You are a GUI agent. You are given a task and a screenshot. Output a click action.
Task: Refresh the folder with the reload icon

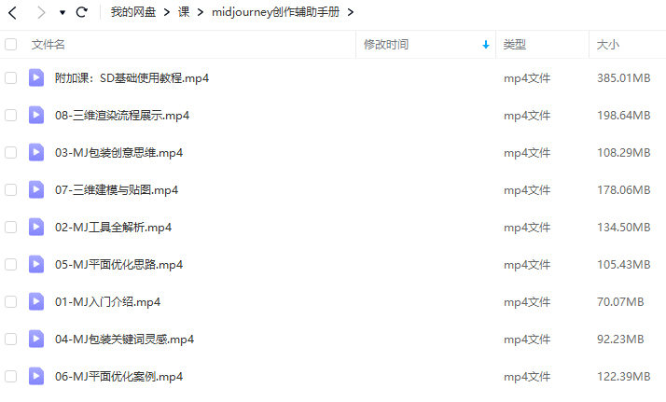pos(81,12)
